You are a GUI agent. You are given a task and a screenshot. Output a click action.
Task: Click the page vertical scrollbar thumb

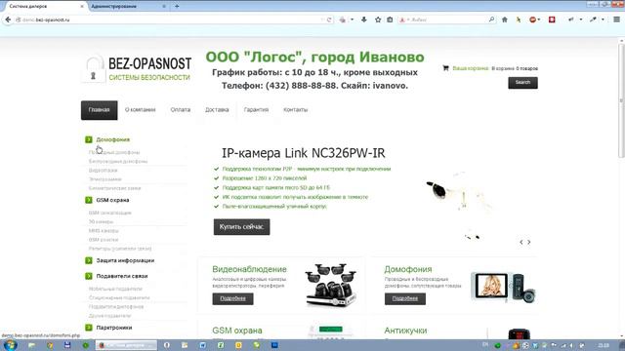pos(621,99)
